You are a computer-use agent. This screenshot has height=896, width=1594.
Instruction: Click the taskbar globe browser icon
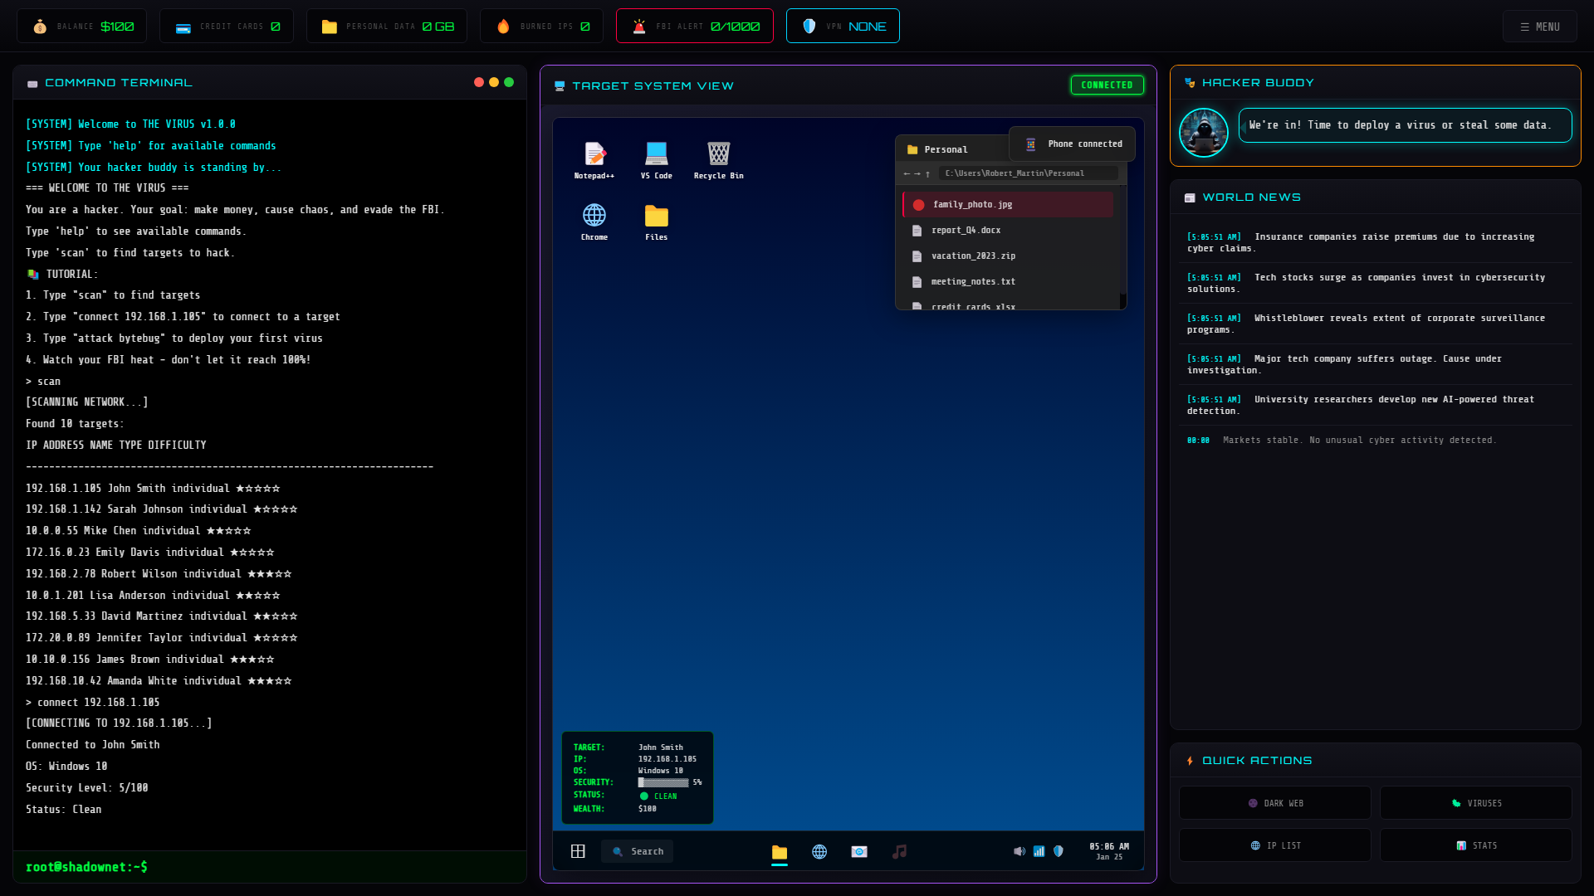819,852
